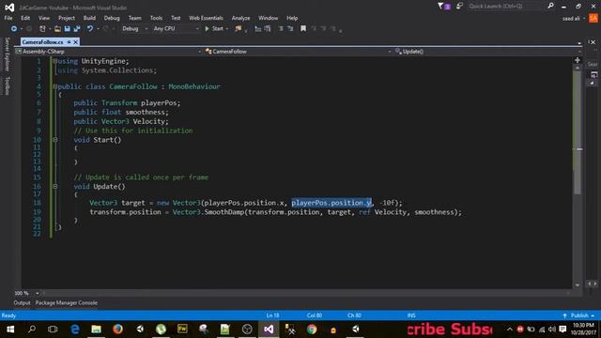Click the highlighted playerPos.position.y text
Image resolution: width=601 pixels, height=338 pixels.
coord(331,203)
